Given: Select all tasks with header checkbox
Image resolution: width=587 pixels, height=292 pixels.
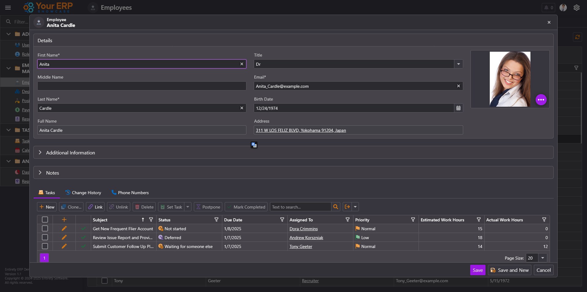Looking at the screenshot, I should click(x=45, y=220).
